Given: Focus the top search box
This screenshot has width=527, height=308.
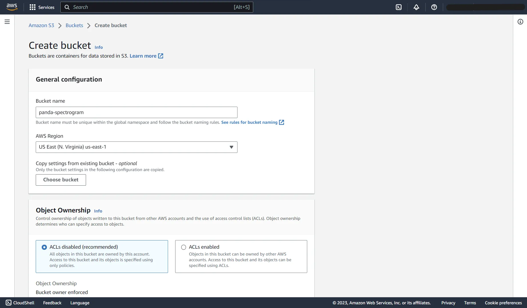Looking at the screenshot, I should [x=157, y=7].
